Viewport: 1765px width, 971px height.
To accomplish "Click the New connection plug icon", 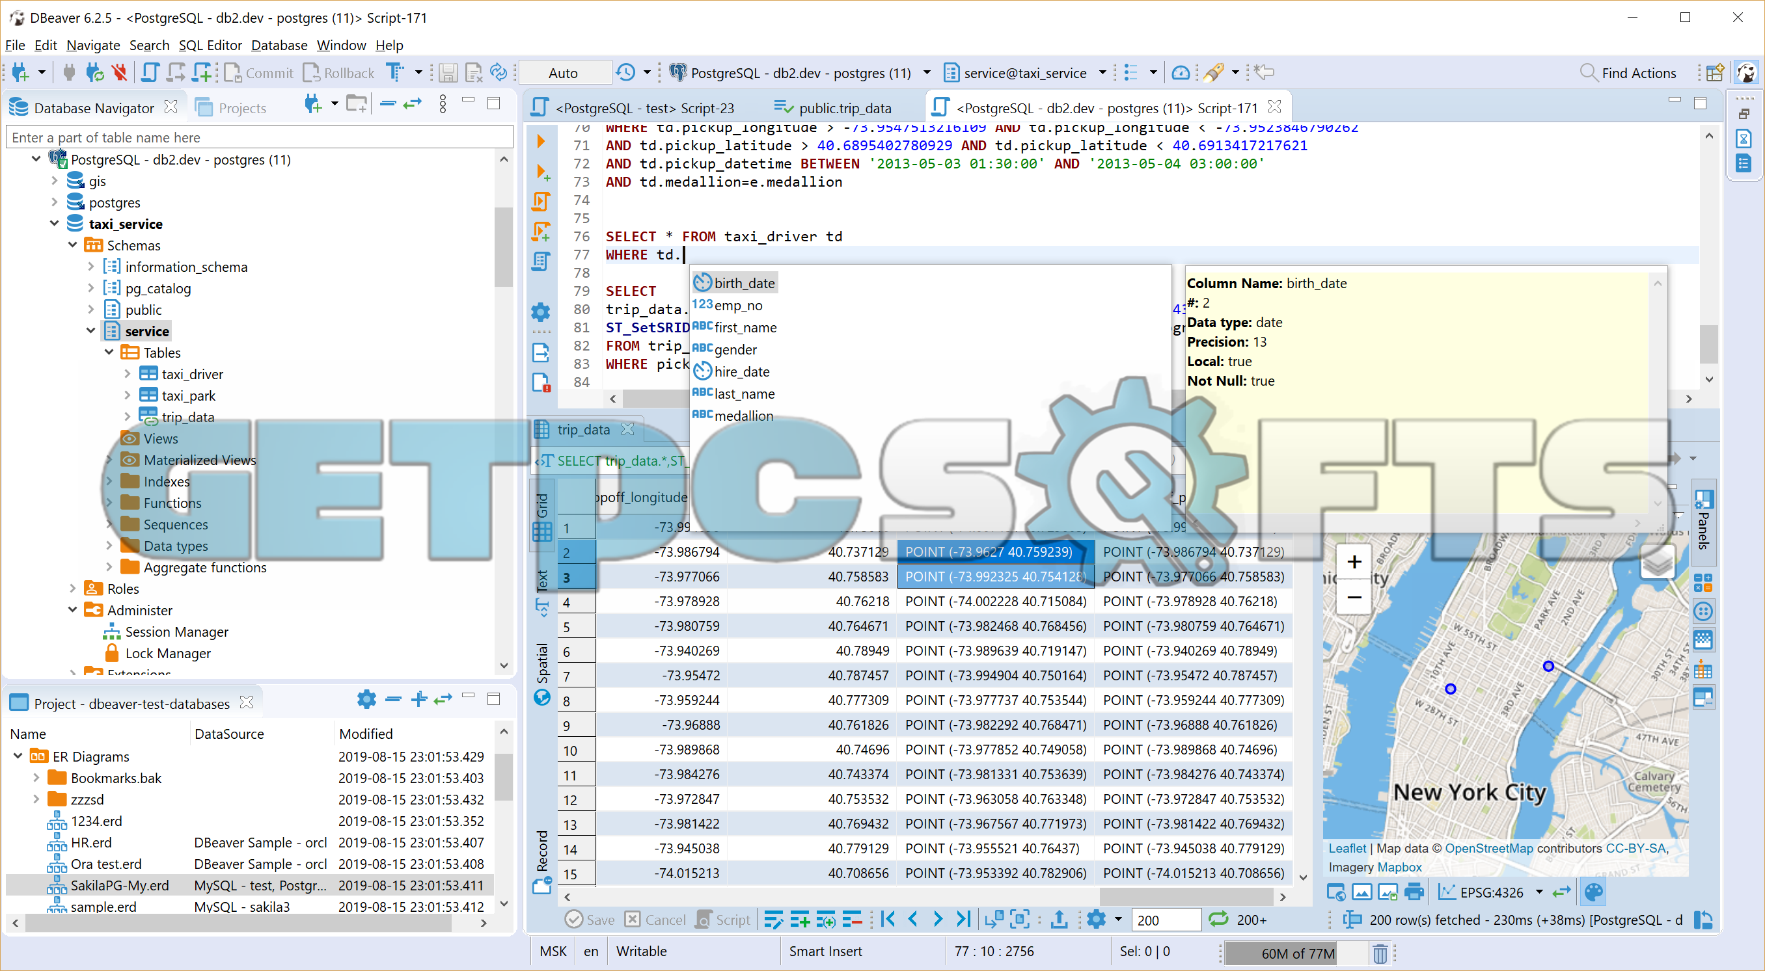I will [x=21, y=73].
